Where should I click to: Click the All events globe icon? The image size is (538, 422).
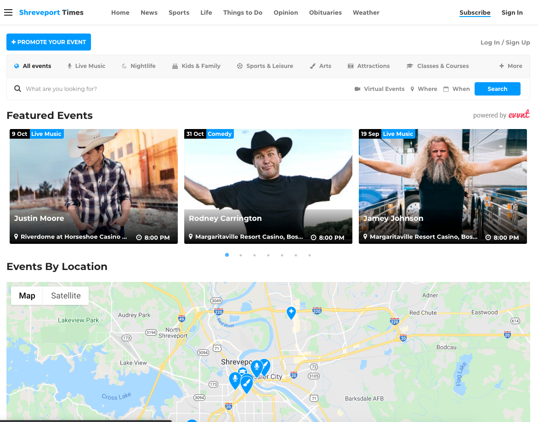click(x=17, y=66)
